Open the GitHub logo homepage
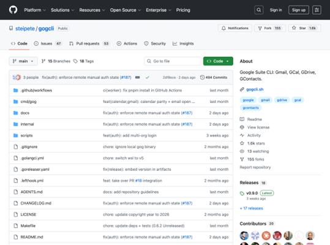 13,10
